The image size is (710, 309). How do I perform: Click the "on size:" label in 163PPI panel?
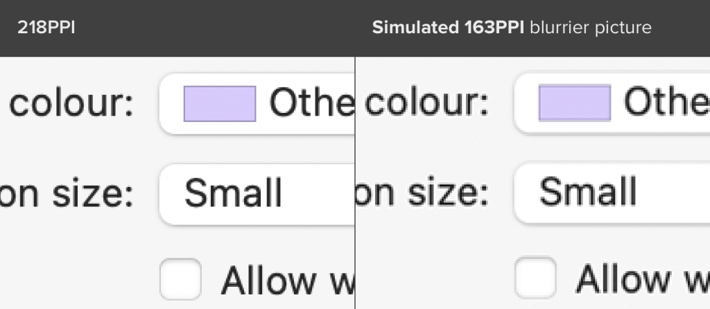pos(422,192)
